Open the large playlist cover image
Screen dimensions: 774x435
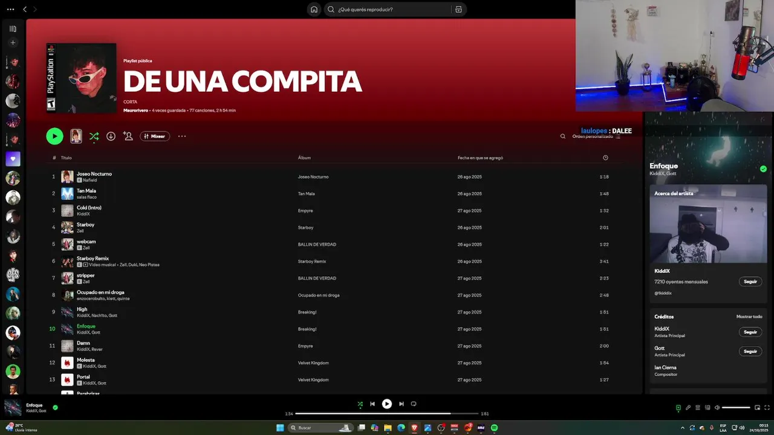pyautogui.click(x=82, y=78)
